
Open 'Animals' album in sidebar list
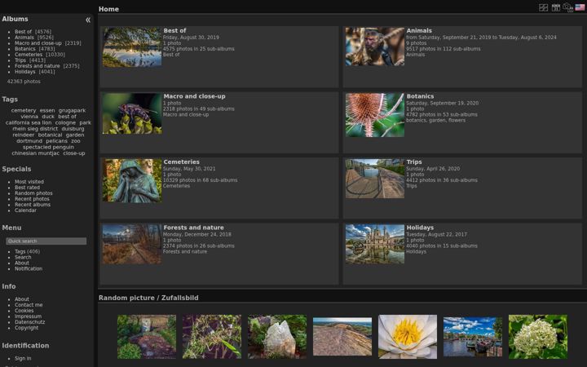pos(24,38)
